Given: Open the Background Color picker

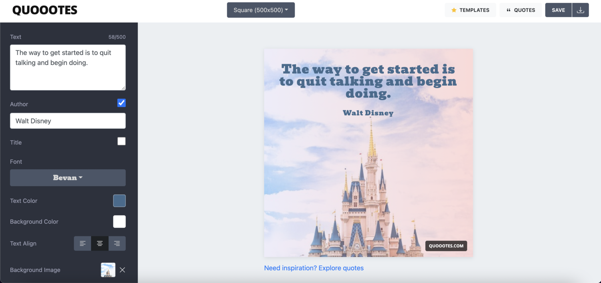Looking at the screenshot, I should [119, 221].
